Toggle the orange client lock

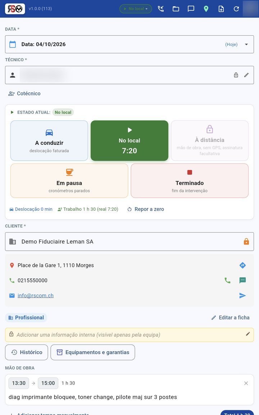tap(246, 241)
